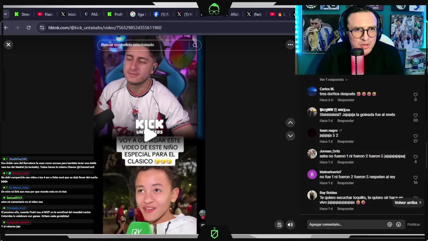
Task: Switch to the Google 'liga' tab
Action: (138, 14)
